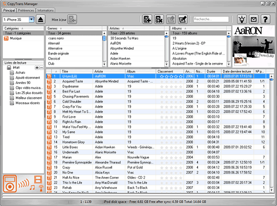Select Tous - 34 genres entry
This screenshot has width=277, height=206.
pyautogui.click(x=74, y=33)
